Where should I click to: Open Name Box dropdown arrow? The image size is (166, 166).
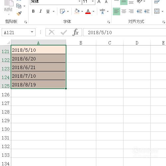(x=32, y=32)
